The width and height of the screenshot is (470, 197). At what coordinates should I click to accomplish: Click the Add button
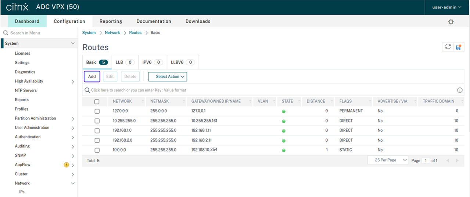pos(92,77)
